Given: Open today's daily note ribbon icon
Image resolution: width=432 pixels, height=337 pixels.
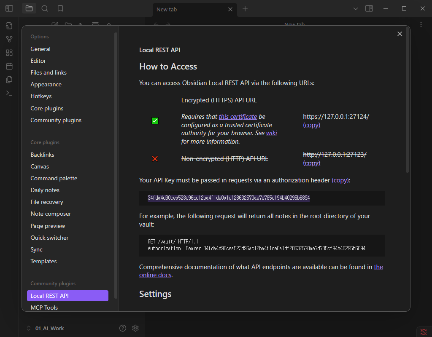Looking at the screenshot, I should [9, 66].
